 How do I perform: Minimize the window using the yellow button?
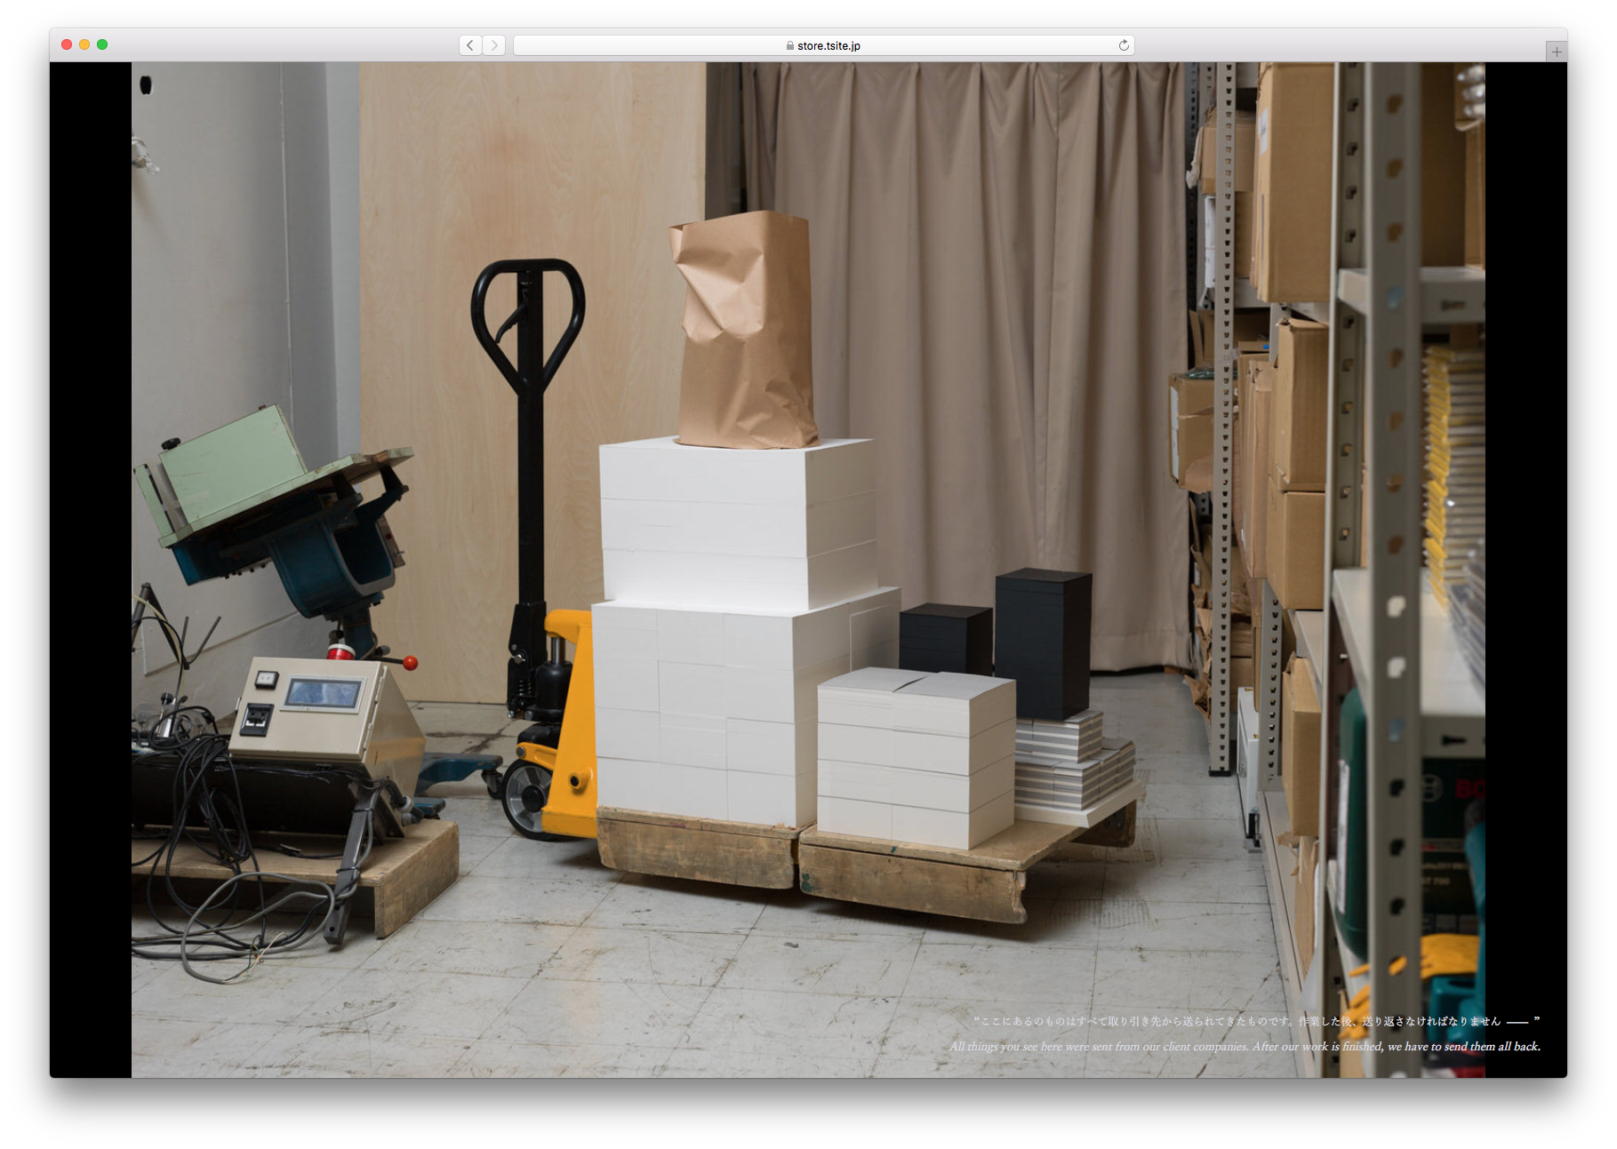[x=84, y=44]
